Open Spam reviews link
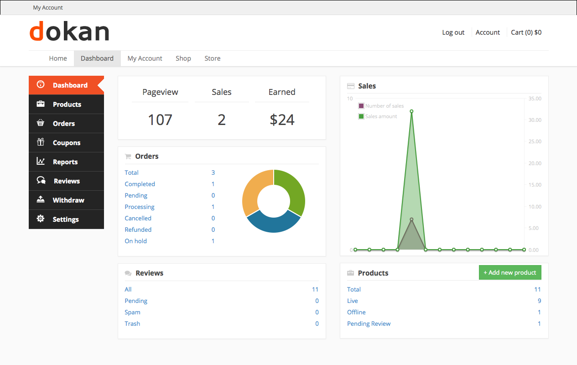The image size is (577, 365). point(133,312)
